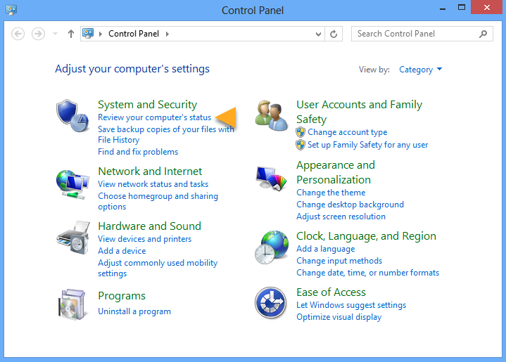Click the Control Panel breadcrumb in address bar
Screen dimensions: 506x362
pos(134,34)
